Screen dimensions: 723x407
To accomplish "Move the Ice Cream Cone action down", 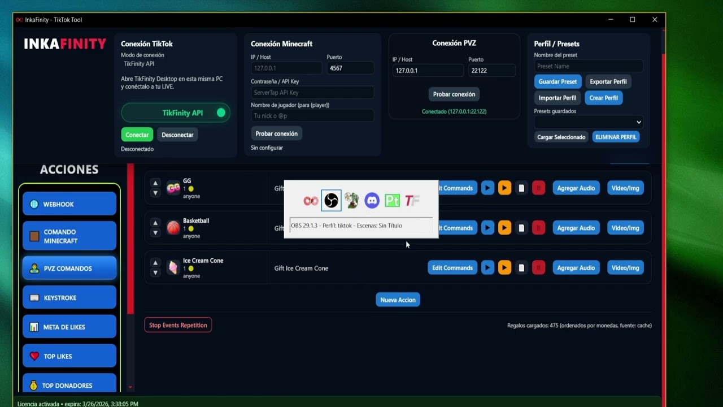I will 155,272.
